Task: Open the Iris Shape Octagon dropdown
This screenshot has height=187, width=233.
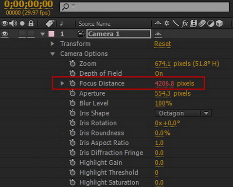Action: click(183, 113)
